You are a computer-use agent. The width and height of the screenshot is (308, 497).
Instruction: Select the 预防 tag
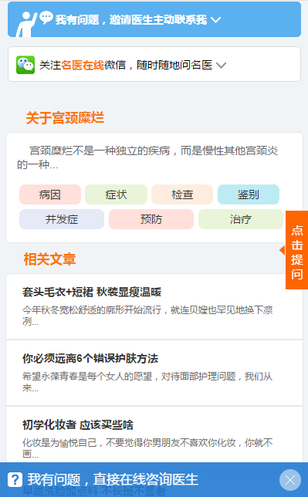[151, 219]
